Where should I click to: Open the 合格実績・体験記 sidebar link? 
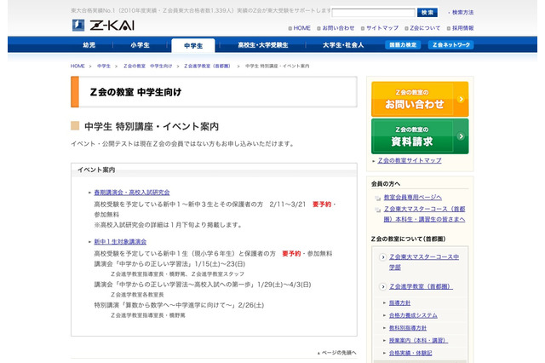click(x=410, y=353)
